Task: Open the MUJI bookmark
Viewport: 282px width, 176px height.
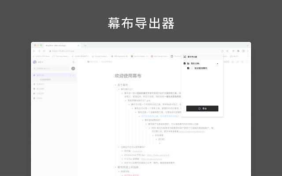Action: tap(234, 56)
